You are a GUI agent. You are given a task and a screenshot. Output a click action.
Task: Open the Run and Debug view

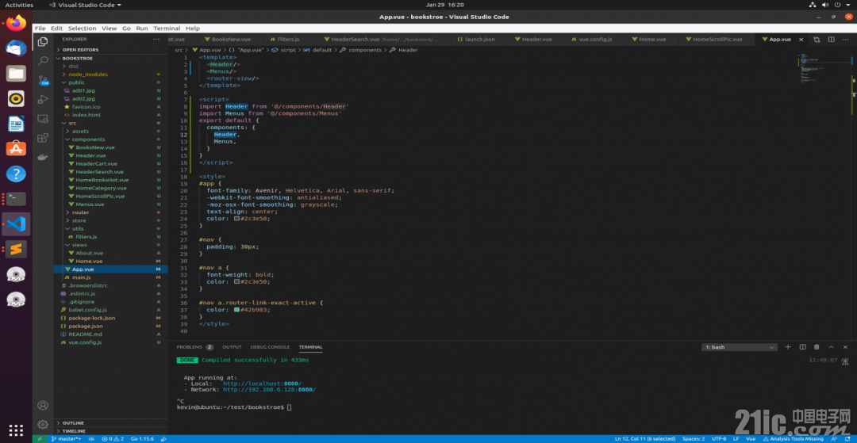[x=43, y=99]
